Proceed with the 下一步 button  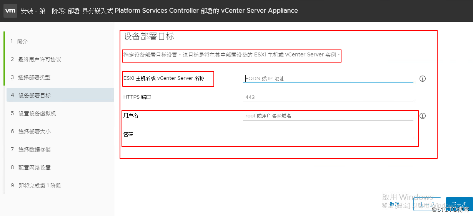point(459,204)
